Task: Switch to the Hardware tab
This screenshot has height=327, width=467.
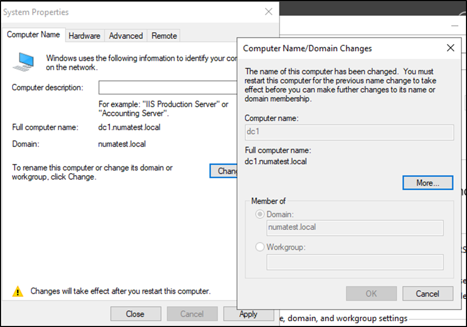Action: point(84,36)
